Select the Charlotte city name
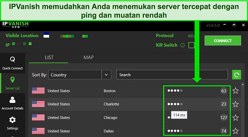Viewport: 248px width, 137px height. [x=111, y=104]
